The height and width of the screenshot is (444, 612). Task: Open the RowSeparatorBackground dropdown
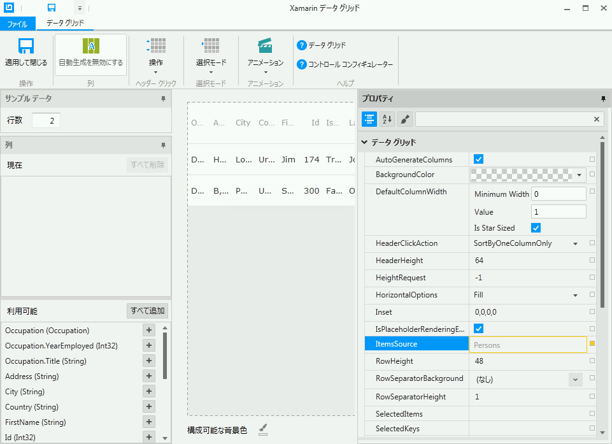click(x=575, y=380)
